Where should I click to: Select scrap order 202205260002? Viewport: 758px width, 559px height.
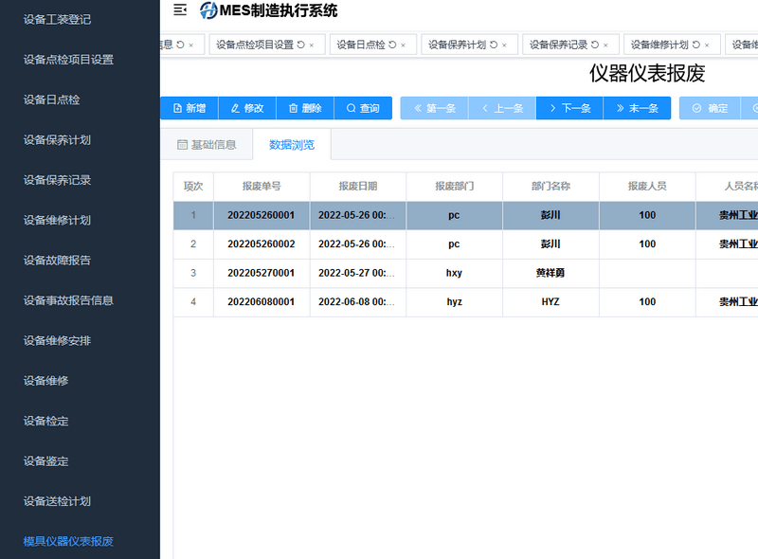[262, 244]
